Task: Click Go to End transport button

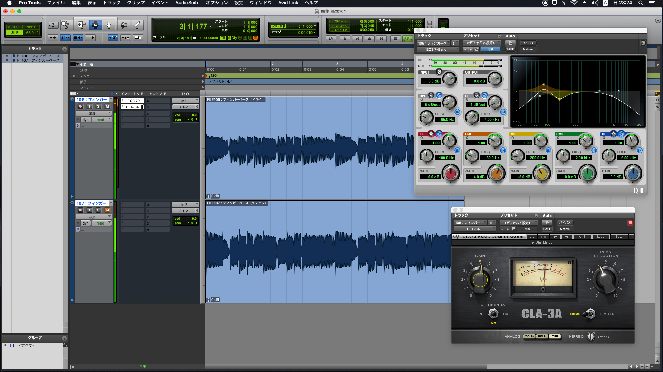Action: (x=382, y=39)
